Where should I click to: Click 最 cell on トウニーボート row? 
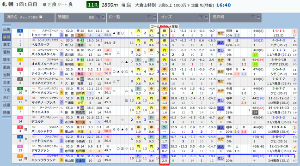165,31
